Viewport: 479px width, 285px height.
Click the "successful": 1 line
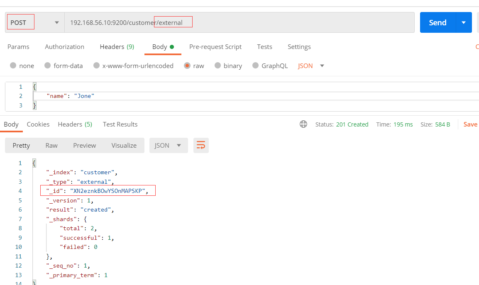point(87,238)
